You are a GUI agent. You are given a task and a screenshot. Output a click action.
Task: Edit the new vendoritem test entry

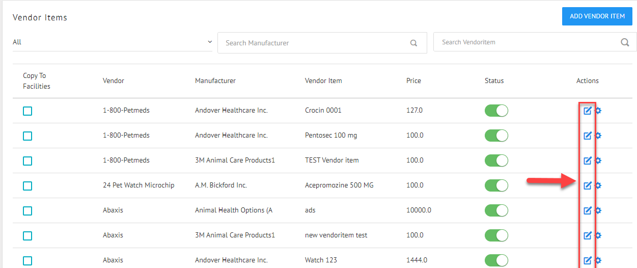tap(587, 235)
